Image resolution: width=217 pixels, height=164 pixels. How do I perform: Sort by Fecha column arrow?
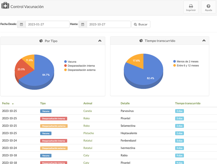(x=13, y=104)
